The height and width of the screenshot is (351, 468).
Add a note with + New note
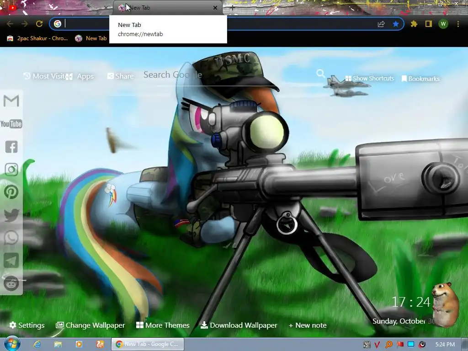tap(308, 325)
